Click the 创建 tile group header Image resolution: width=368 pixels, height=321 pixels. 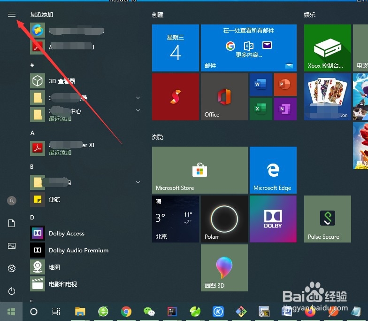click(x=158, y=15)
